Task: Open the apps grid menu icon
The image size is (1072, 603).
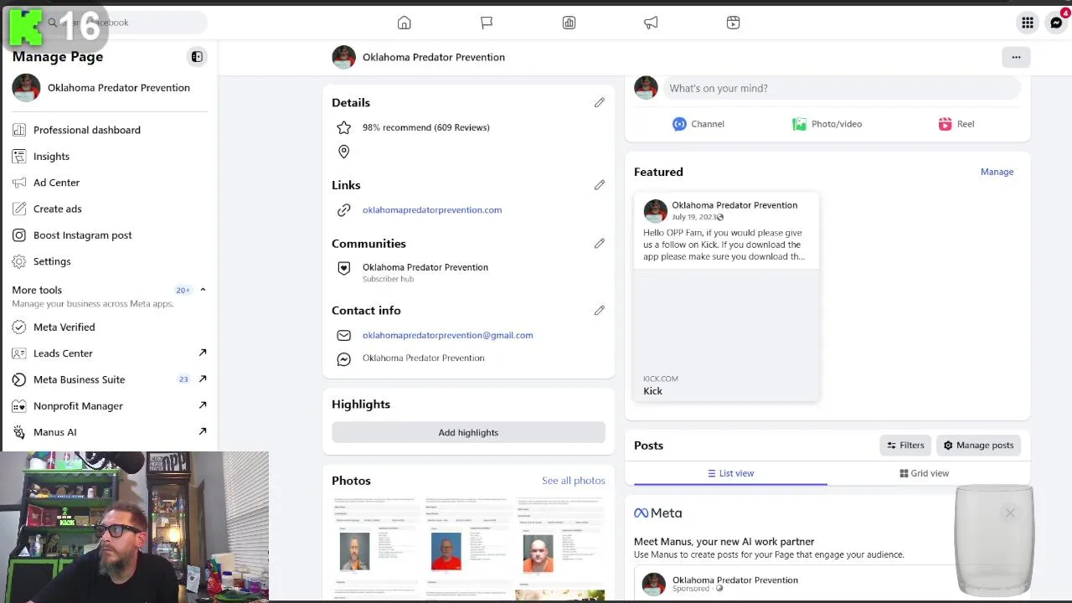Action: [1028, 23]
